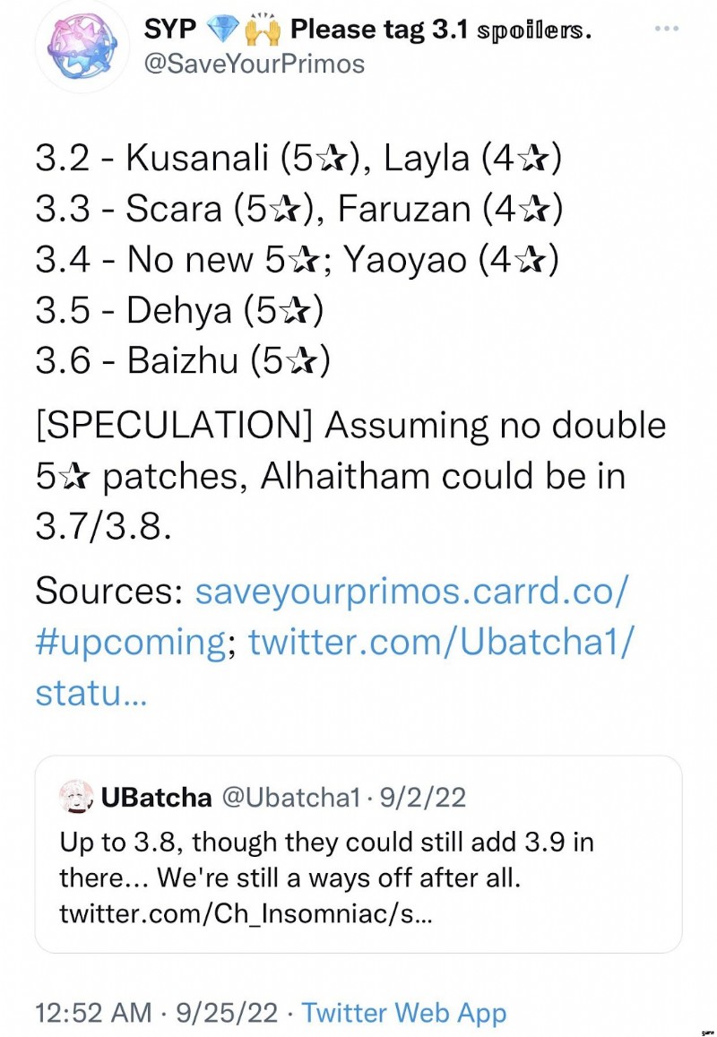717x1037 pixels.
Task: Open the SYP profile avatar
Action: [82, 47]
